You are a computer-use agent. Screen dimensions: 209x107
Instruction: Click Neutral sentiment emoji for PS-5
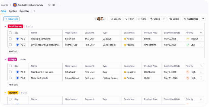pos(125,39)
